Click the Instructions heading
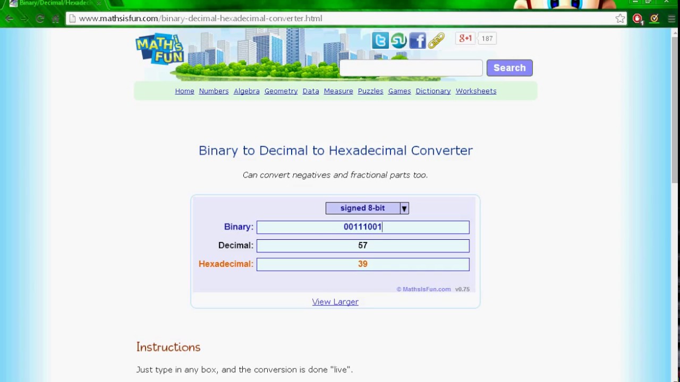This screenshot has width=680, height=382. (x=168, y=347)
